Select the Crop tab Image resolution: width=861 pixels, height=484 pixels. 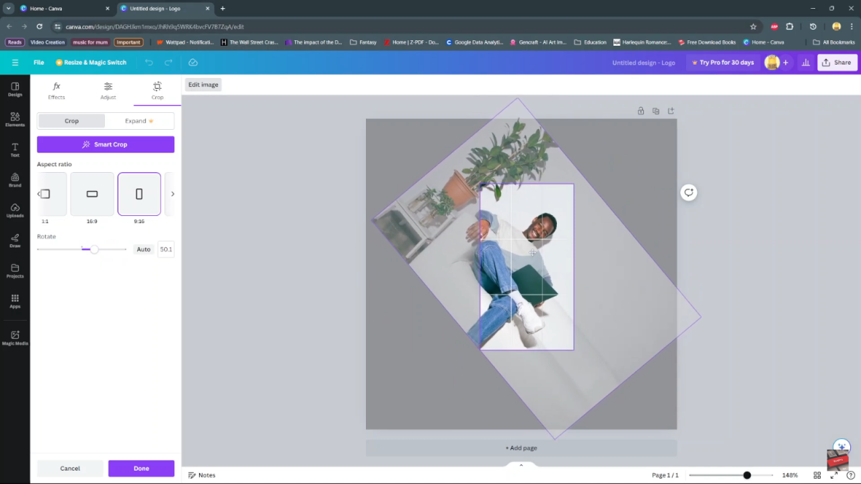(x=157, y=91)
